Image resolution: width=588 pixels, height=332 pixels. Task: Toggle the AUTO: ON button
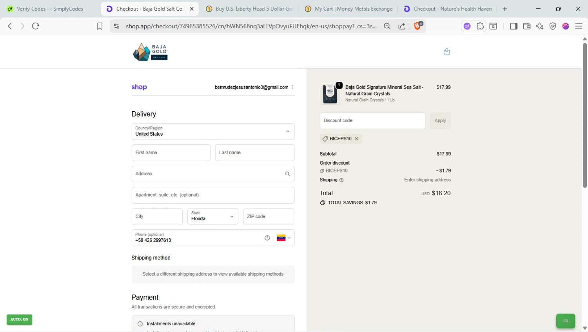tap(20, 319)
